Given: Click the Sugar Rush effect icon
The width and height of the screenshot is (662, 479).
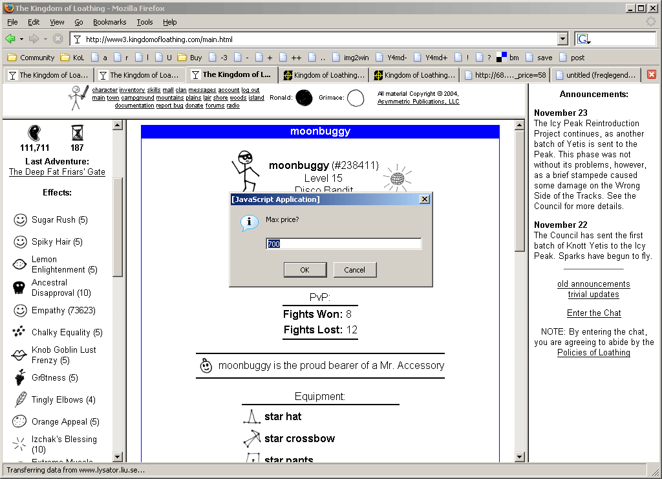Looking at the screenshot, I should 20,220.
